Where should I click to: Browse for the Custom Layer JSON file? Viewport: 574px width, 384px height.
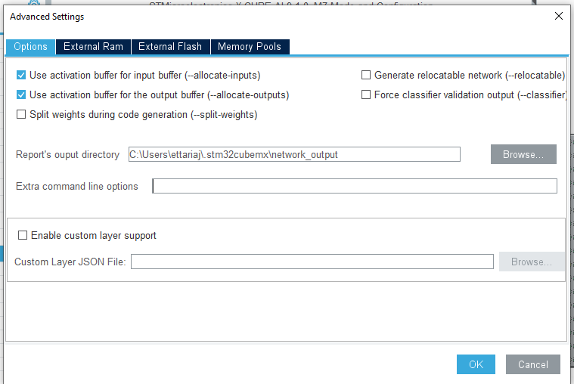[x=531, y=262]
